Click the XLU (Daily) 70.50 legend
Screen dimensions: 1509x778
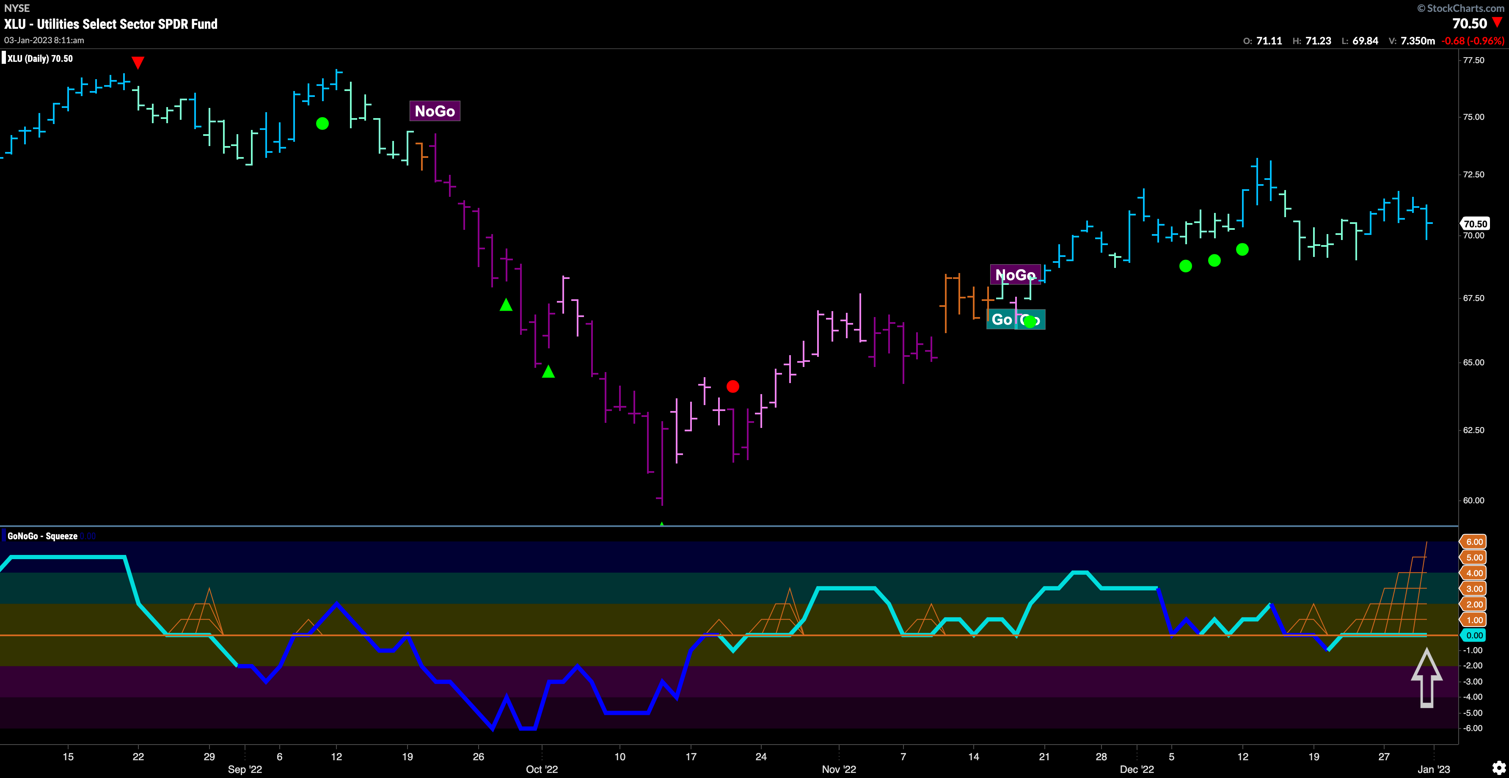pyautogui.click(x=40, y=58)
